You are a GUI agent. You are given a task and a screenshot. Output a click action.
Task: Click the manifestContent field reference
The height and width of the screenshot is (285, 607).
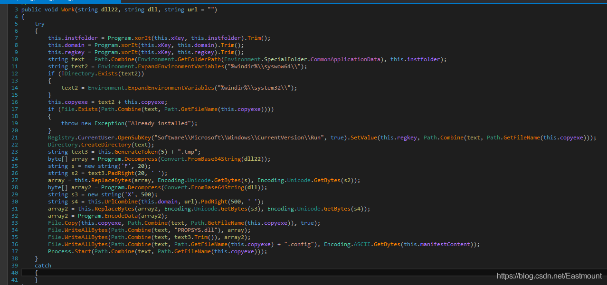tap(445, 244)
